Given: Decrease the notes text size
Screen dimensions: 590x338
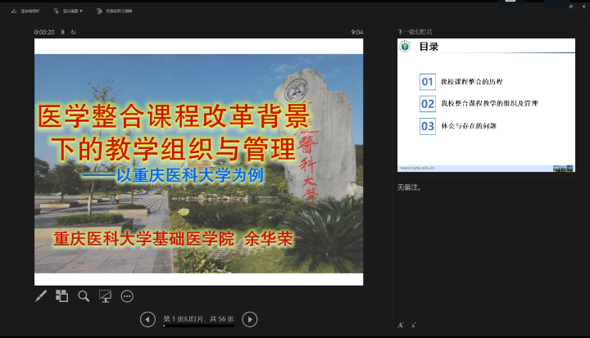Looking at the screenshot, I should point(414,325).
